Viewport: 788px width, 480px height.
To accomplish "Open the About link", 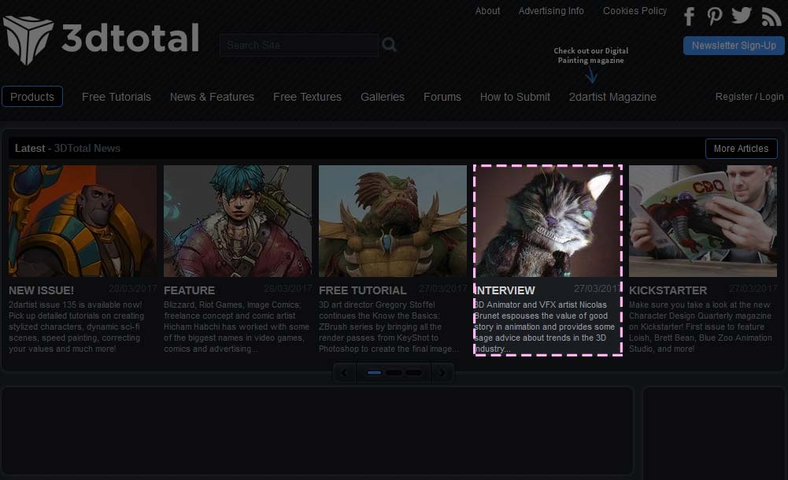I will (487, 10).
